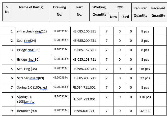Select the "Bridge ring(36)" cell
This screenshot has height=116, width=167.
[28, 60]
